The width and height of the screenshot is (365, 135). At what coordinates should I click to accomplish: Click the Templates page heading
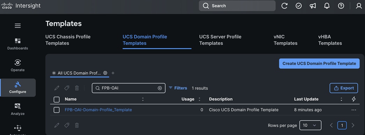(x=64, y=23)
